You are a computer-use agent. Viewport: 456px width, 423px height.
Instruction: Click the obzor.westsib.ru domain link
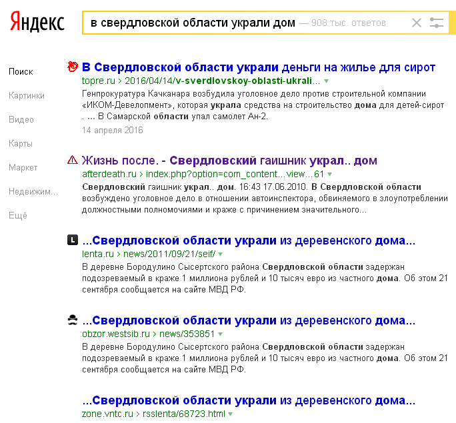[116, 334]
